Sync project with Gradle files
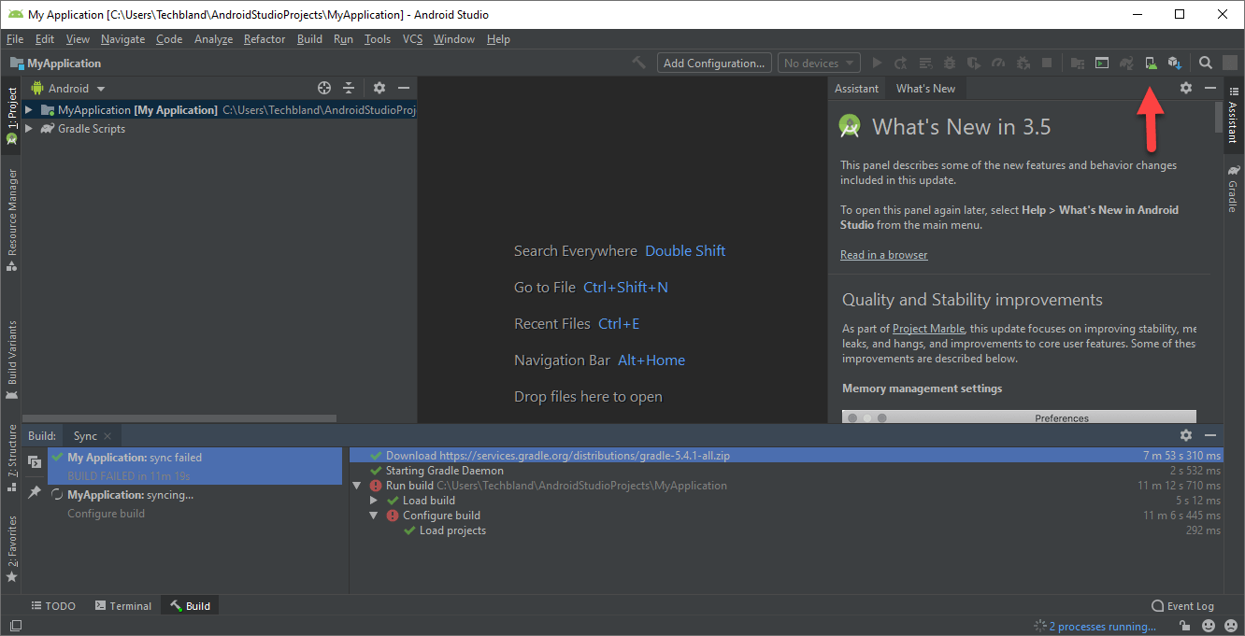 point(1125,63)
